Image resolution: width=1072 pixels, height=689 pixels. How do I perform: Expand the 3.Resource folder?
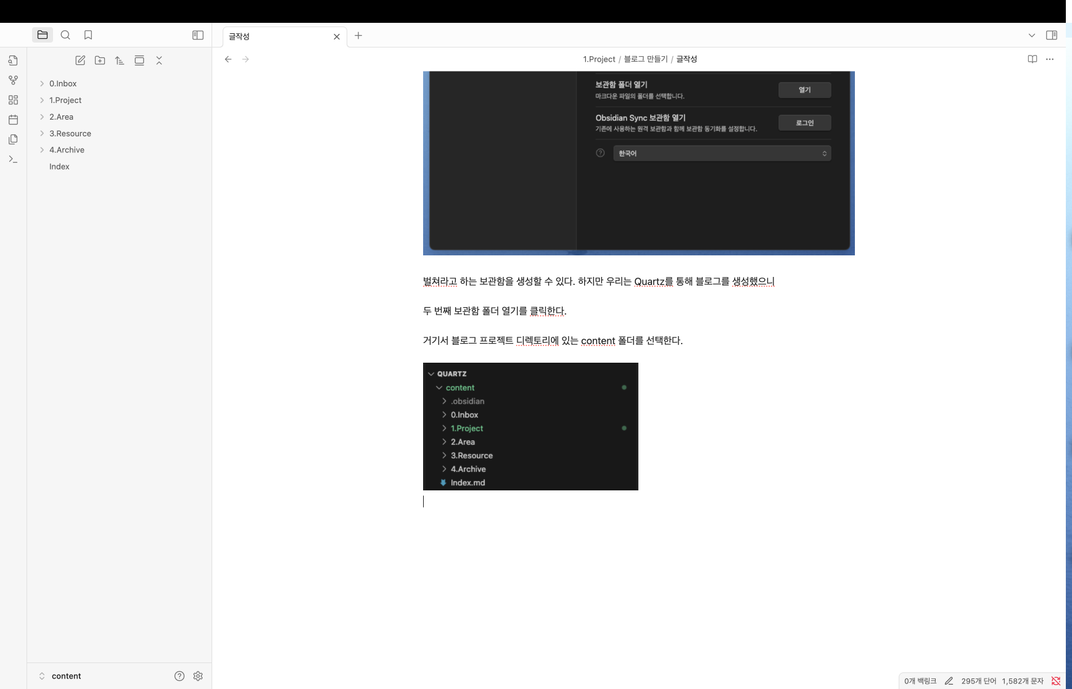(x=70, y=133)
